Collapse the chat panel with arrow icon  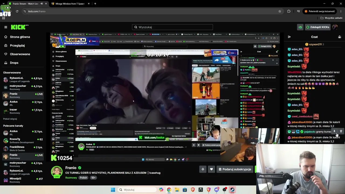(289, 37)
